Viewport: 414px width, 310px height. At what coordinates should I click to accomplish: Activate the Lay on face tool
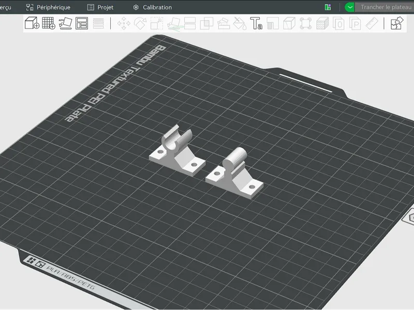coord(173,24)
